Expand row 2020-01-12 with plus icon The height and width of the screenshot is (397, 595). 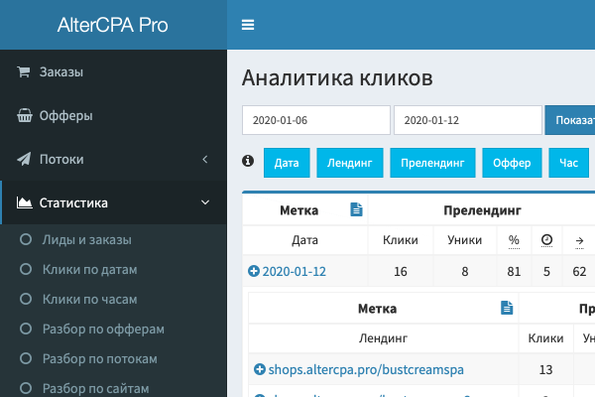tap(254, 271)
